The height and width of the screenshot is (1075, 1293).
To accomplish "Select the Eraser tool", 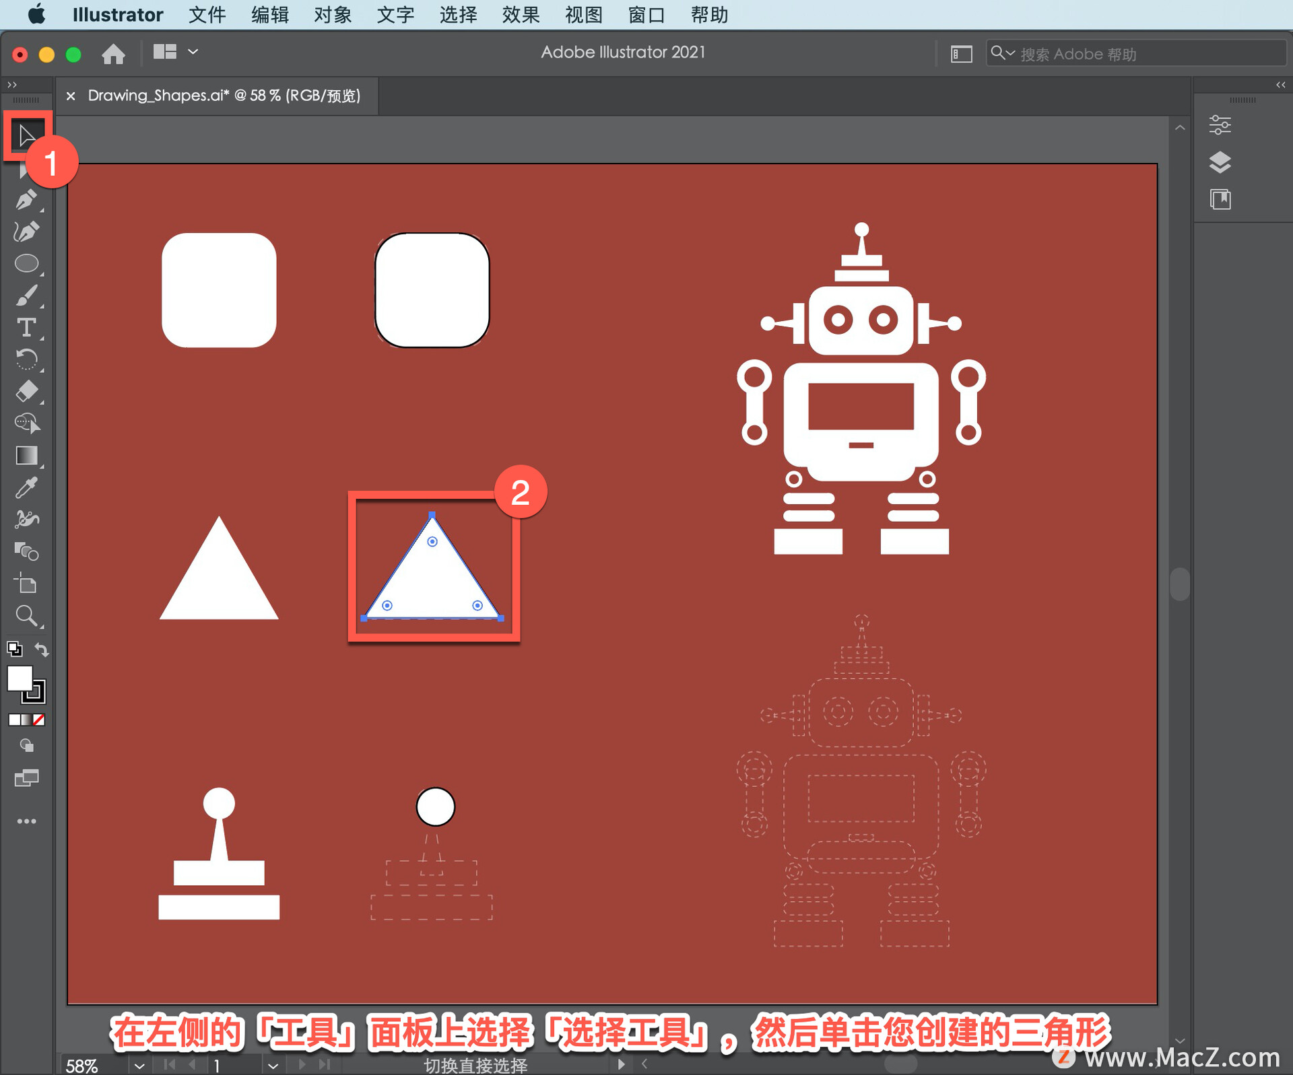I will pos(26,391).
